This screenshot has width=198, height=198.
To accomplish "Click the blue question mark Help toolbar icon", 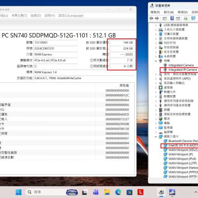I will coord(172,18).
